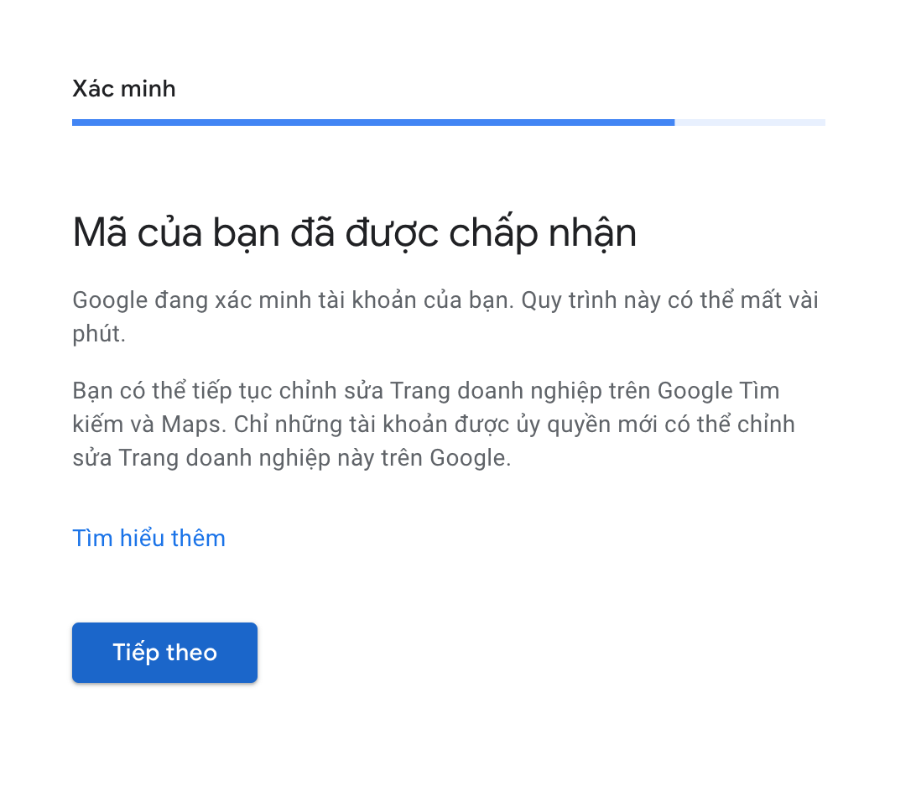The image size is (916, 797).
Task: Click the blue "Tiếp theo" button
Action: tap(164, 653)
